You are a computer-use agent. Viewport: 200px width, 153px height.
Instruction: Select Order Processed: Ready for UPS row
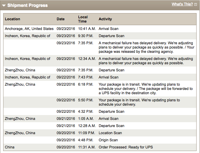[x=100, y=147]
